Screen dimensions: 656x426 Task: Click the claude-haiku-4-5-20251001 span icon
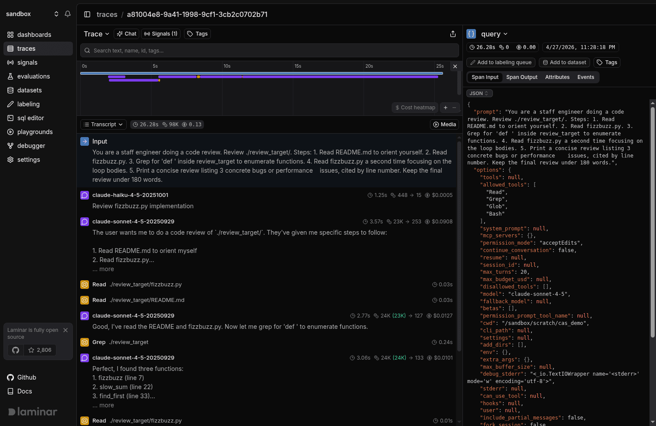[x=85, y=195]
